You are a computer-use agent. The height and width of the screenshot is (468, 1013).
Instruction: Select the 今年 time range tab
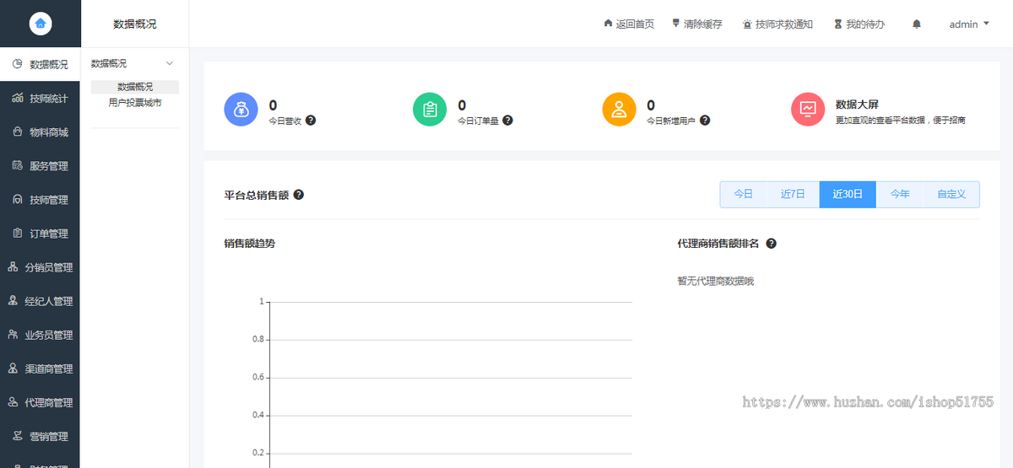tap(900, 194)
